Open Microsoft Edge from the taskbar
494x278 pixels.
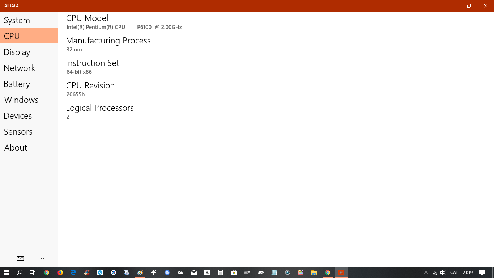point(73,273)
